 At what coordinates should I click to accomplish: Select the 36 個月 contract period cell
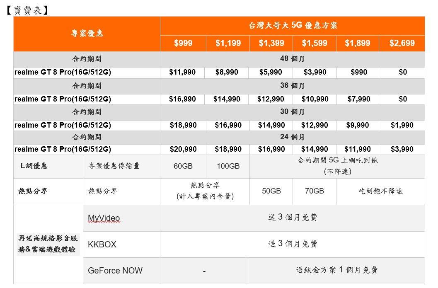pyautogui.click(x=292, y=86)
